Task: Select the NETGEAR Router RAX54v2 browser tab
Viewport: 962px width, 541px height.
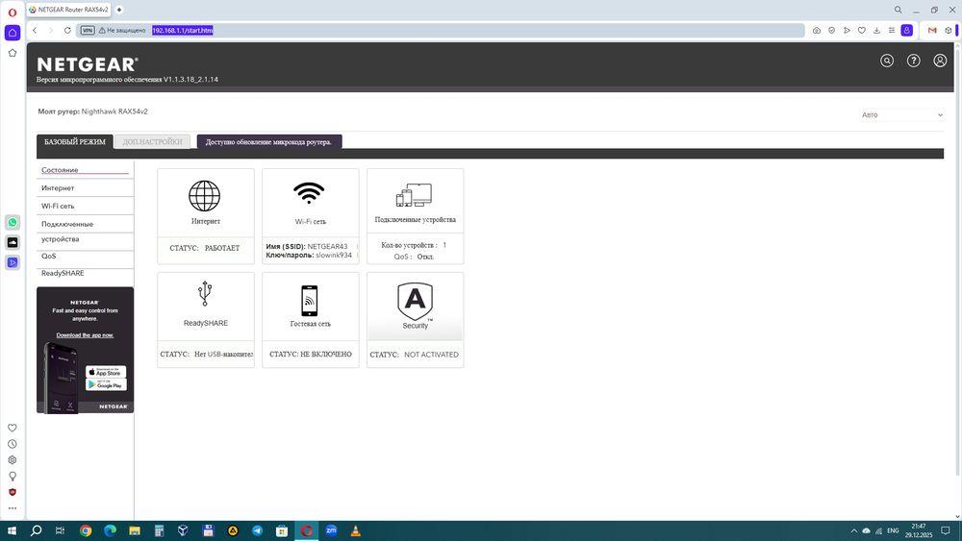Action: pyautogui.click(x=69, y=10)
